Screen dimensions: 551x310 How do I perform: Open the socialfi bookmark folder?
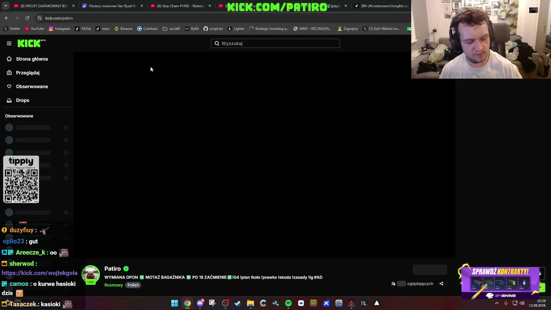pyautogui.click(x=171, y=29)
